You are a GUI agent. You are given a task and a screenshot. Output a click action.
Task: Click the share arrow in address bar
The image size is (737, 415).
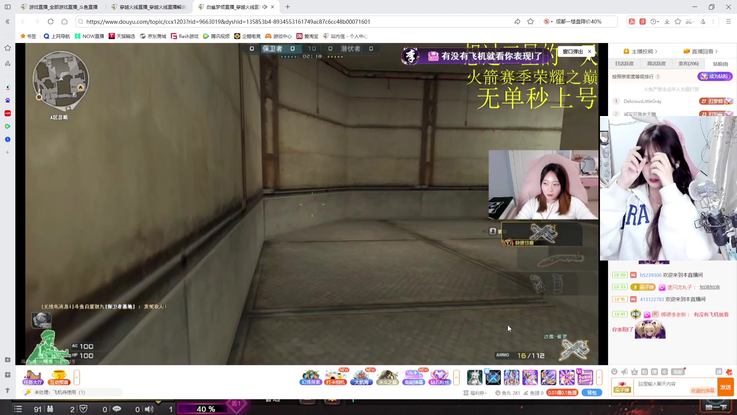[517, 22]
